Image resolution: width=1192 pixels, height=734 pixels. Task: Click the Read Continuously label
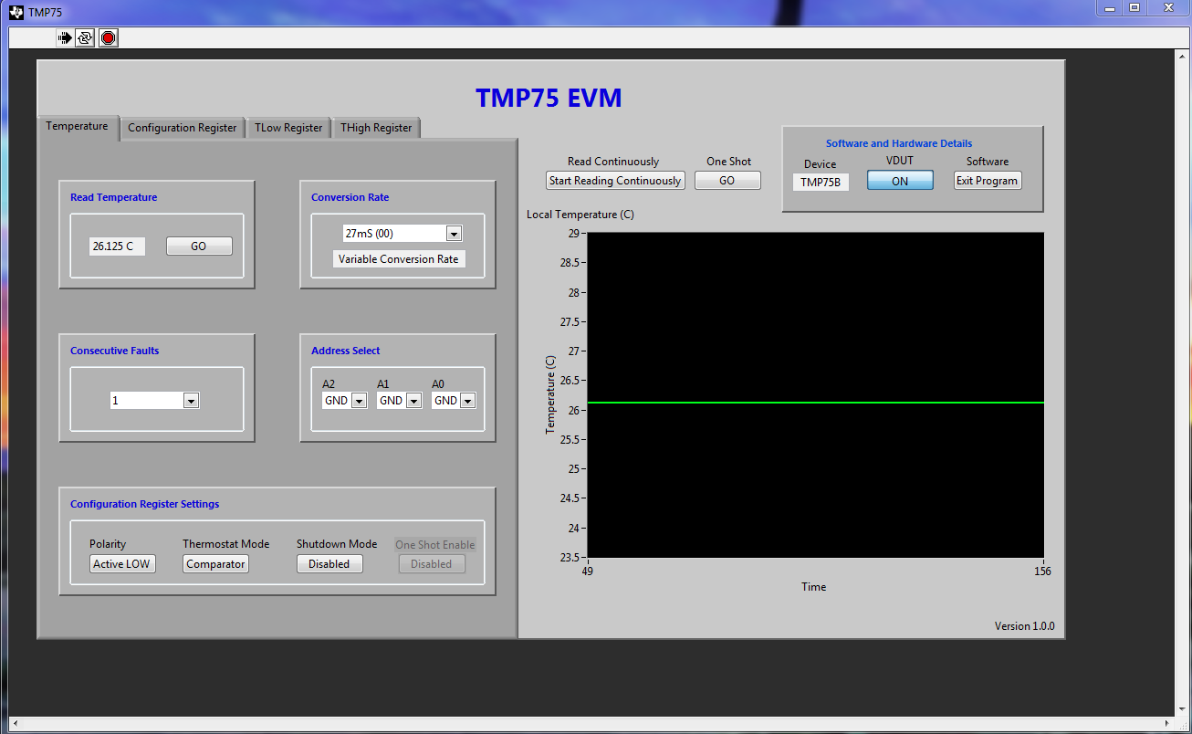pos(613,162)
